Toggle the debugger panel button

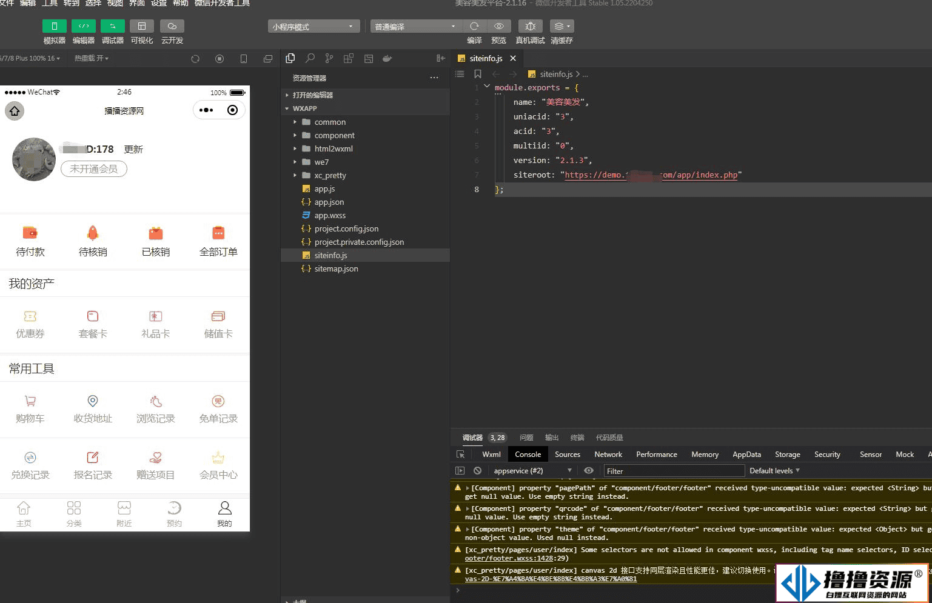click(113, 26)
